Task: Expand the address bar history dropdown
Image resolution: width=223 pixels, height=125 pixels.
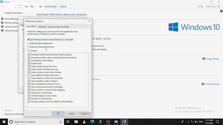Action: tap(199, 7)
